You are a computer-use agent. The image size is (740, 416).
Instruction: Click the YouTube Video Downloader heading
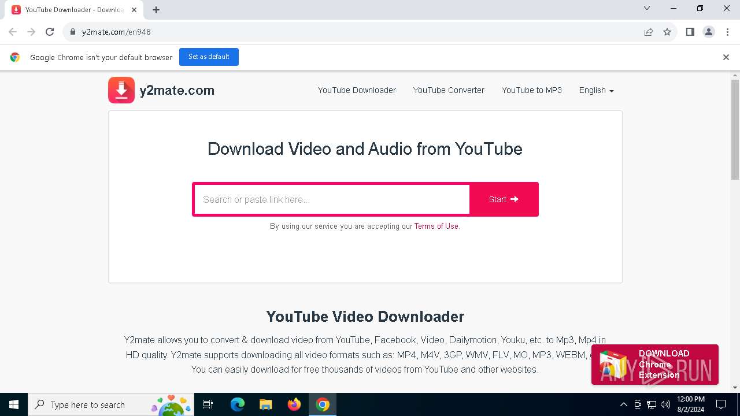tap(365, 317)
